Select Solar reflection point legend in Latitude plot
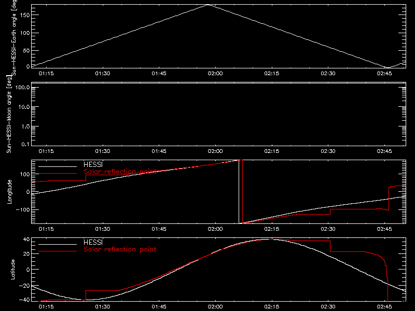The image size is (415, 311). coord(120,249)
